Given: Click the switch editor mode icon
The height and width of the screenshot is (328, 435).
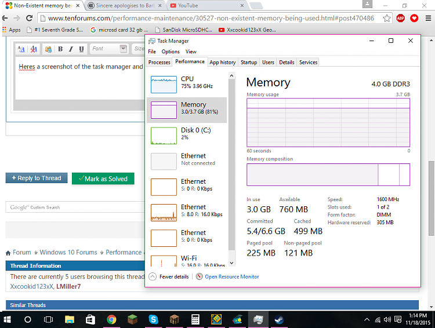Looking at the screenshot, I should click(x=21, y=49).
